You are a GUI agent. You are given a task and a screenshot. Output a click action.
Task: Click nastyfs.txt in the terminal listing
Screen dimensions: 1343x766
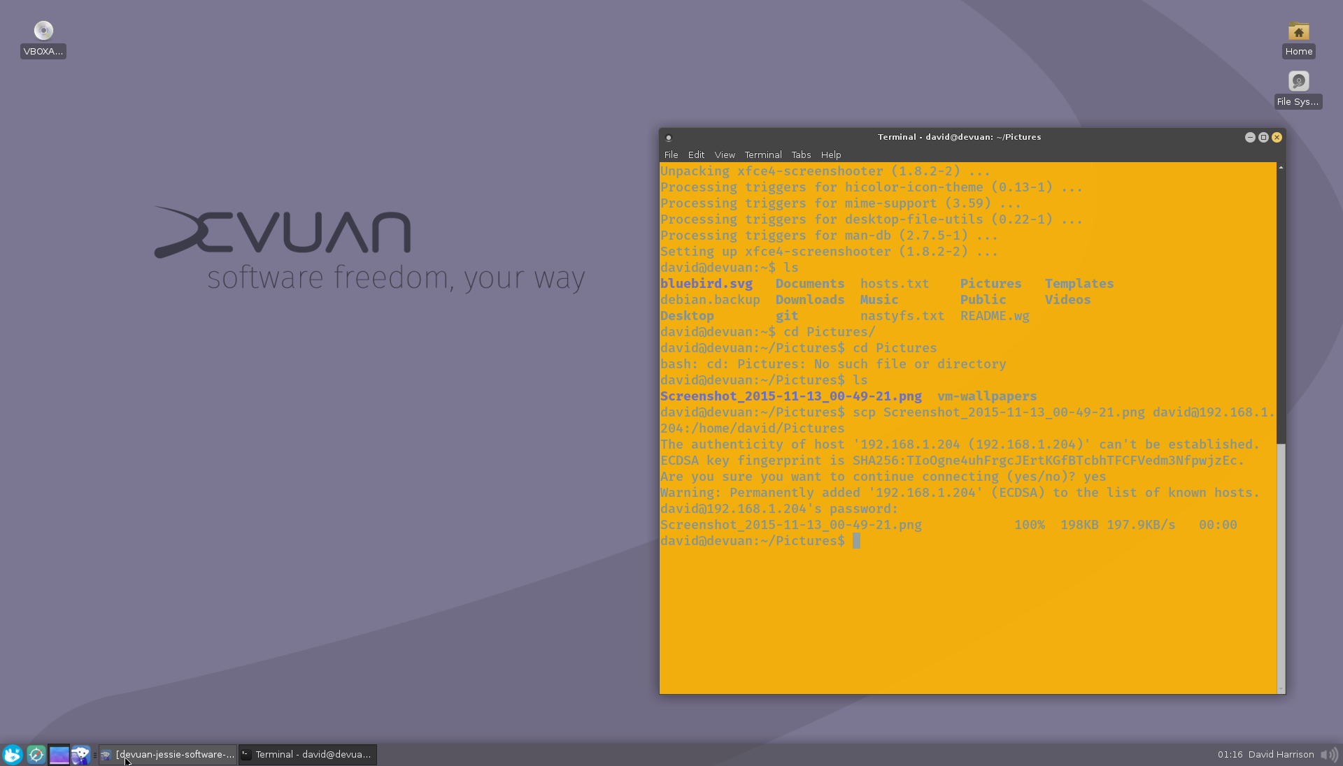click(902, 316)
